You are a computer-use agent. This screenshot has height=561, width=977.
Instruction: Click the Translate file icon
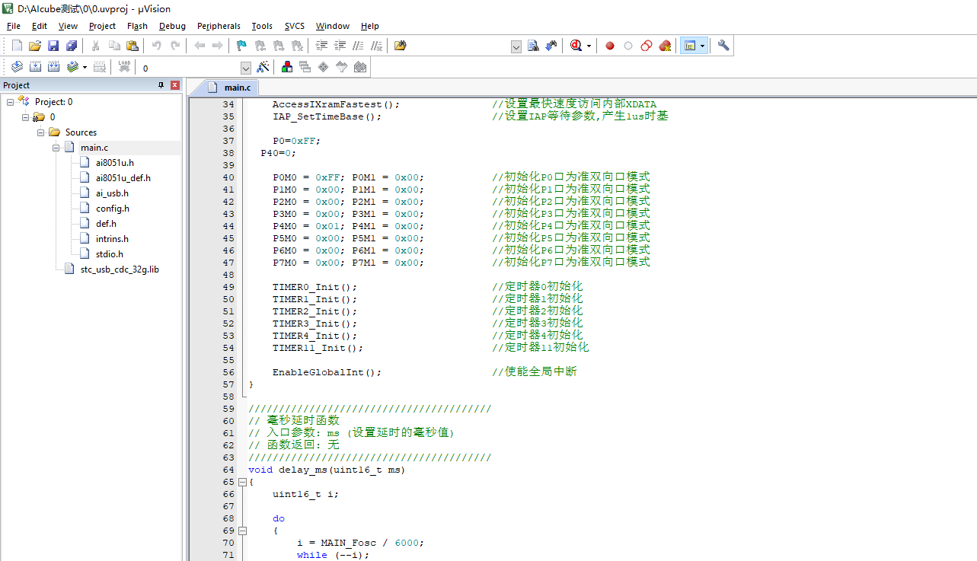click(x=17, y=67)
